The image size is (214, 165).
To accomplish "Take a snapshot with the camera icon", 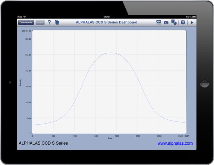I will pos(166,22).
